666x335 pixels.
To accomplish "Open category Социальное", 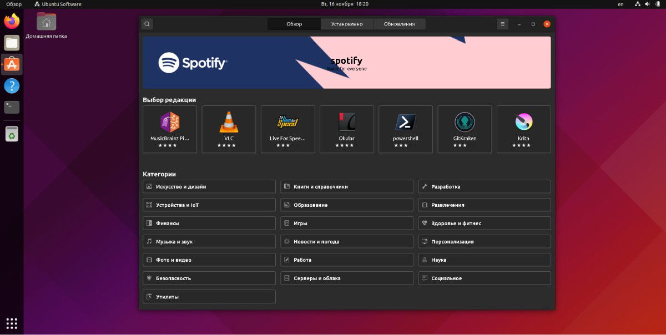I will [485, 278].
